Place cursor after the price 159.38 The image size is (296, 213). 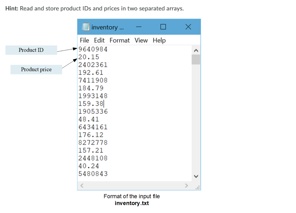(104, 103)
